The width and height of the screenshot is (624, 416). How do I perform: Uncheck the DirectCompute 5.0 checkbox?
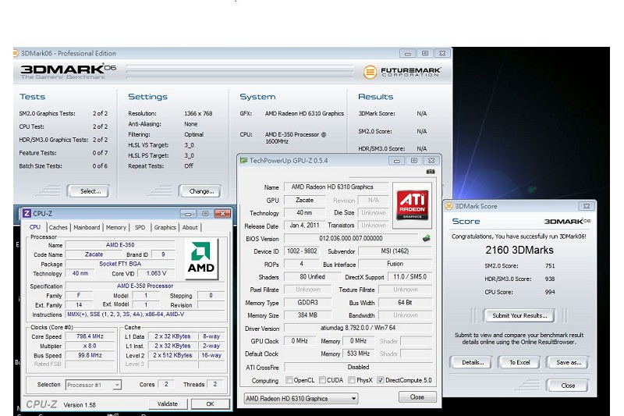click(x=381, y=380)
